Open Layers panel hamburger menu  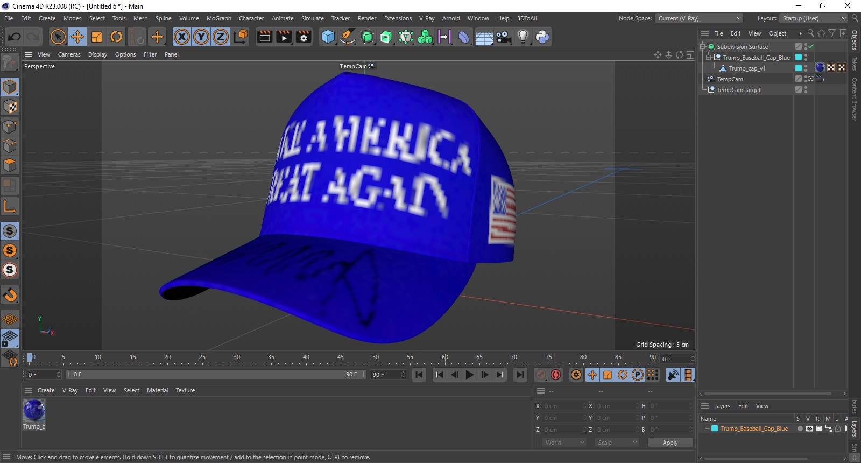pyautogui.click(x=705, y=406)
